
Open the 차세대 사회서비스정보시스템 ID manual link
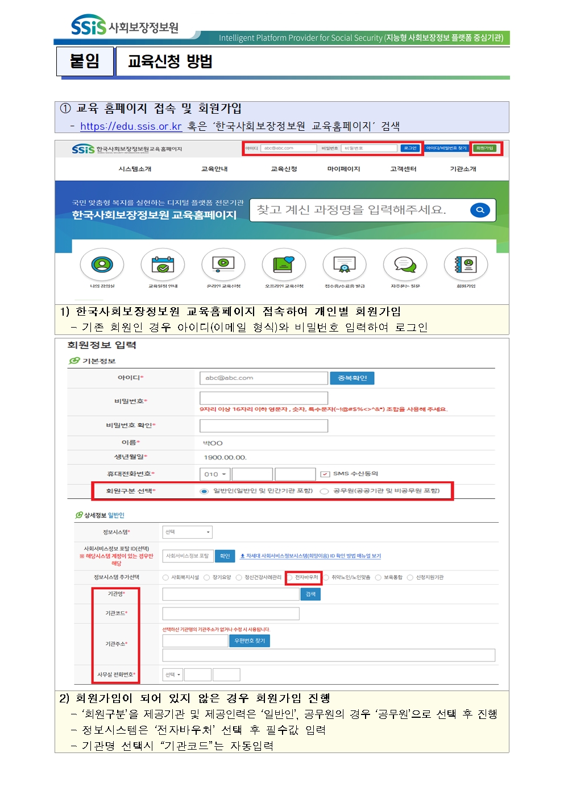pos(310,556)
